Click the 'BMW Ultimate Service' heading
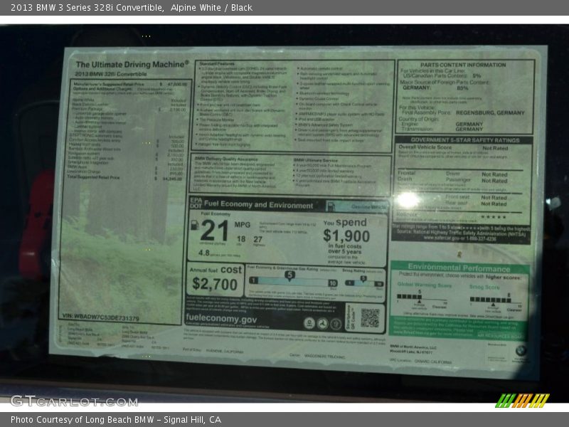569x427 pixels. (x=316, y=160)
